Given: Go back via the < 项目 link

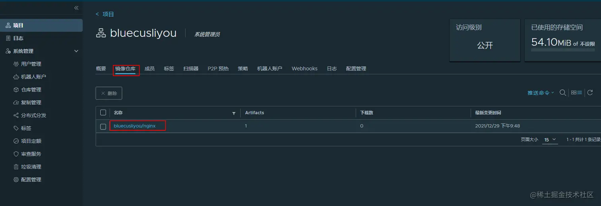Looking at the screenshot, I should (x=105, y=14).
